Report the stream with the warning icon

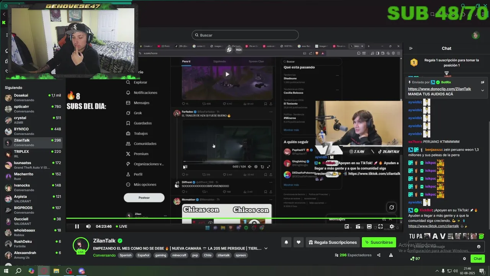pyautogui.click(x=391, y=255)
